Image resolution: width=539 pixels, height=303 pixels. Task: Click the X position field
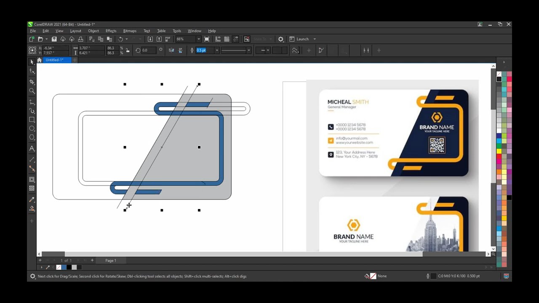point(56,48)
